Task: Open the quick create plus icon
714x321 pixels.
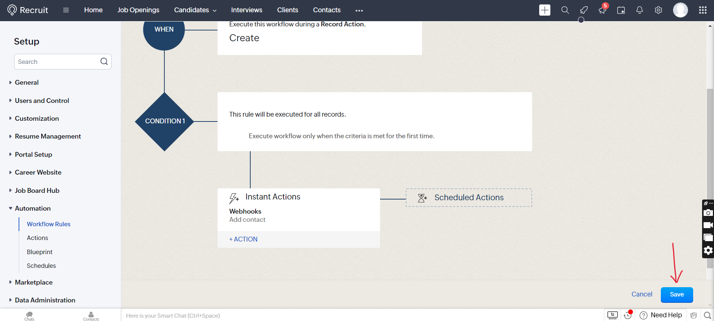Action: [x=545, y=10]
